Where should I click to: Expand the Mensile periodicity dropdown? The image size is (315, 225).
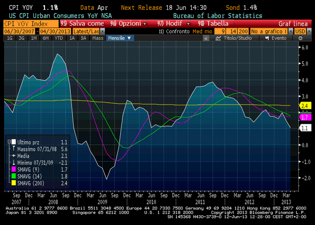pyautogui.click(x=120, y=38)
